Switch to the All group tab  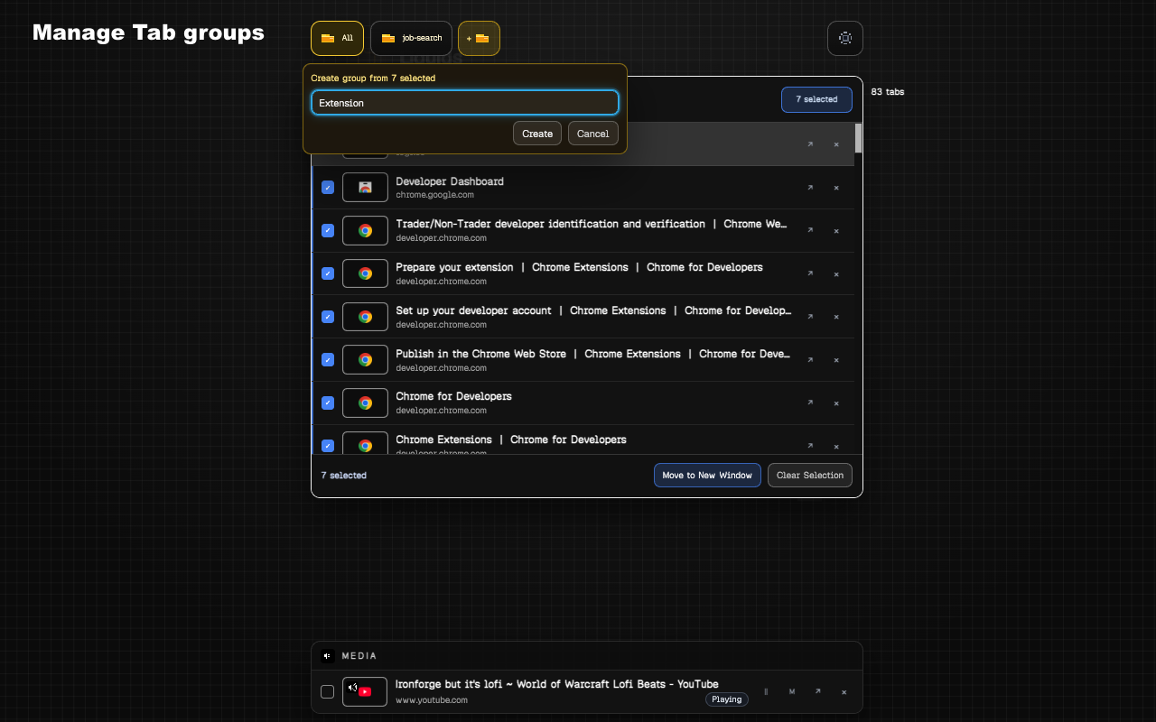click(337, 38)
